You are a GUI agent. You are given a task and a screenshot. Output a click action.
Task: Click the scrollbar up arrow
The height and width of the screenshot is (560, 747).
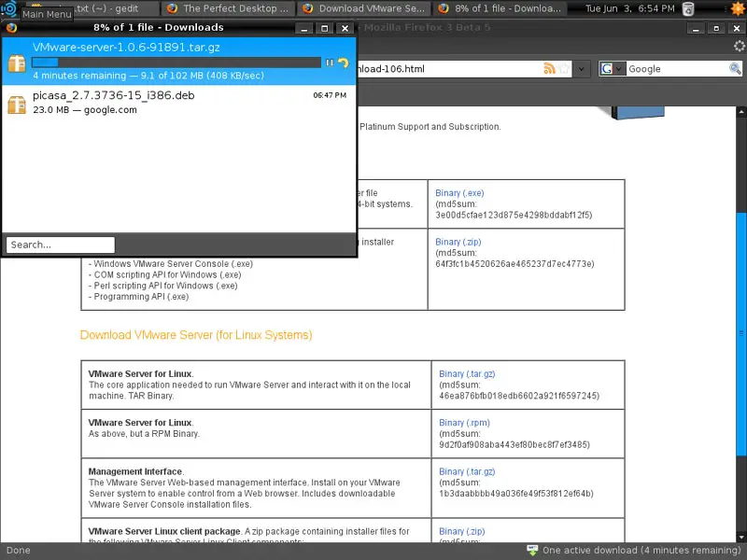pos(741,112)
